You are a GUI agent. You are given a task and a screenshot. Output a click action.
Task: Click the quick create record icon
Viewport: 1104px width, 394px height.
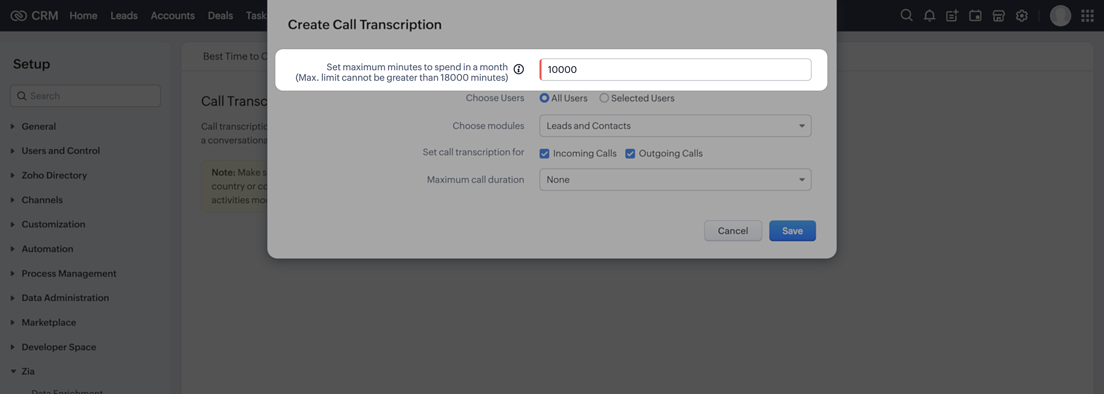pos(952,15)
